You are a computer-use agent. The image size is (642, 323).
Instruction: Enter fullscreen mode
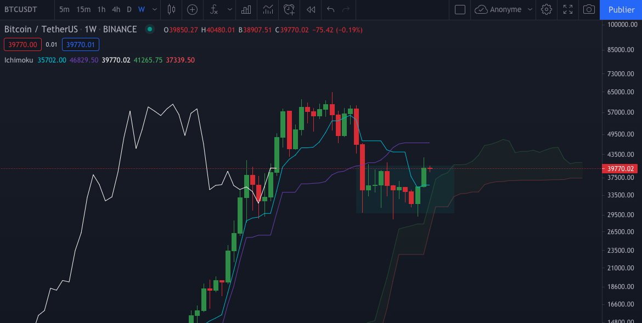568,9
